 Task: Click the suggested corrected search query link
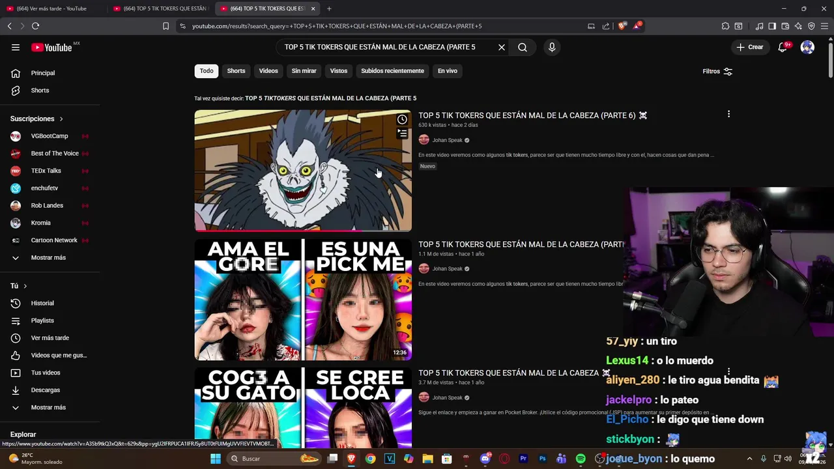coord(330,98)
